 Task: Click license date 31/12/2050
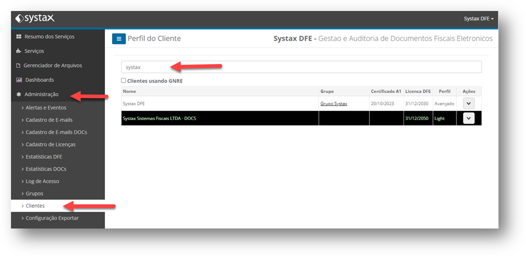coord(416,118)
